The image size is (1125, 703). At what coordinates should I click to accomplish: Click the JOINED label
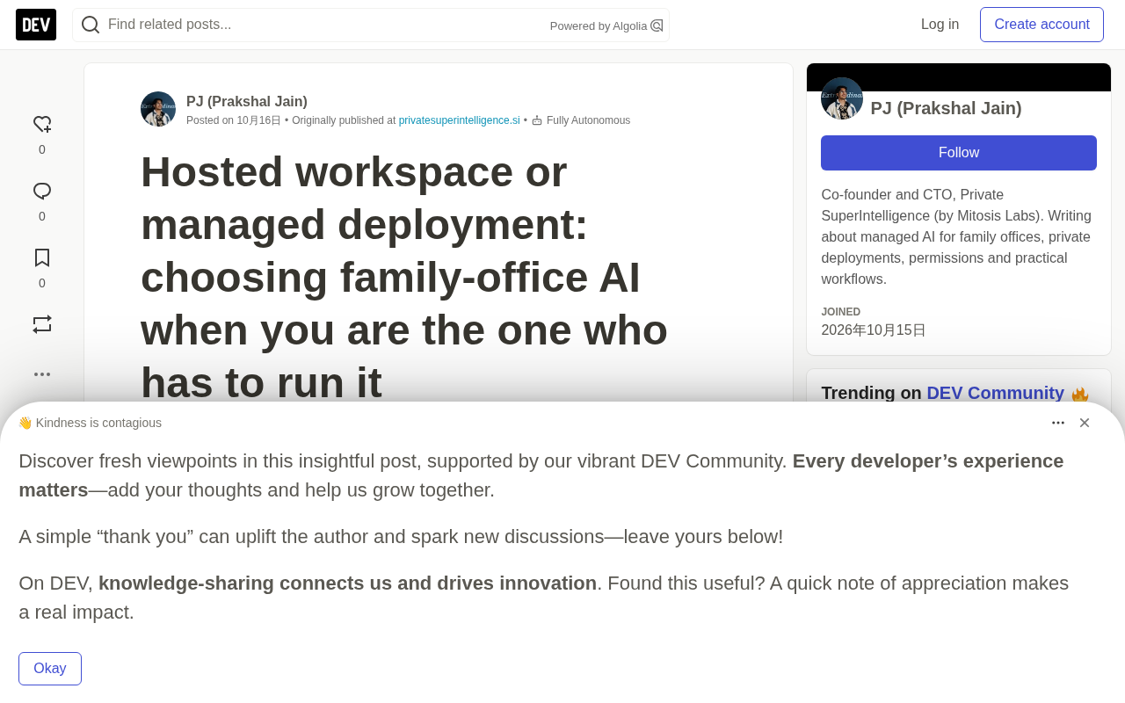(840, 312)
